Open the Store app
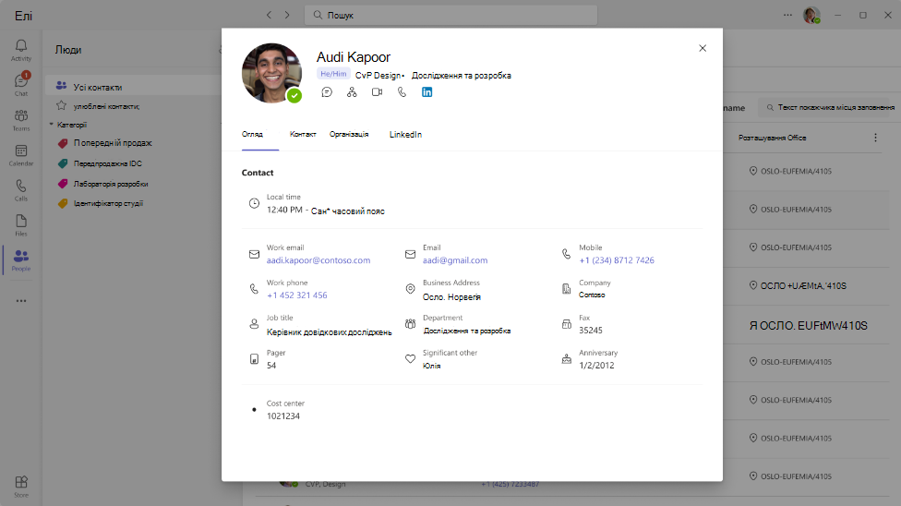Viewport: 901px width, 506px height. (21, 487)
